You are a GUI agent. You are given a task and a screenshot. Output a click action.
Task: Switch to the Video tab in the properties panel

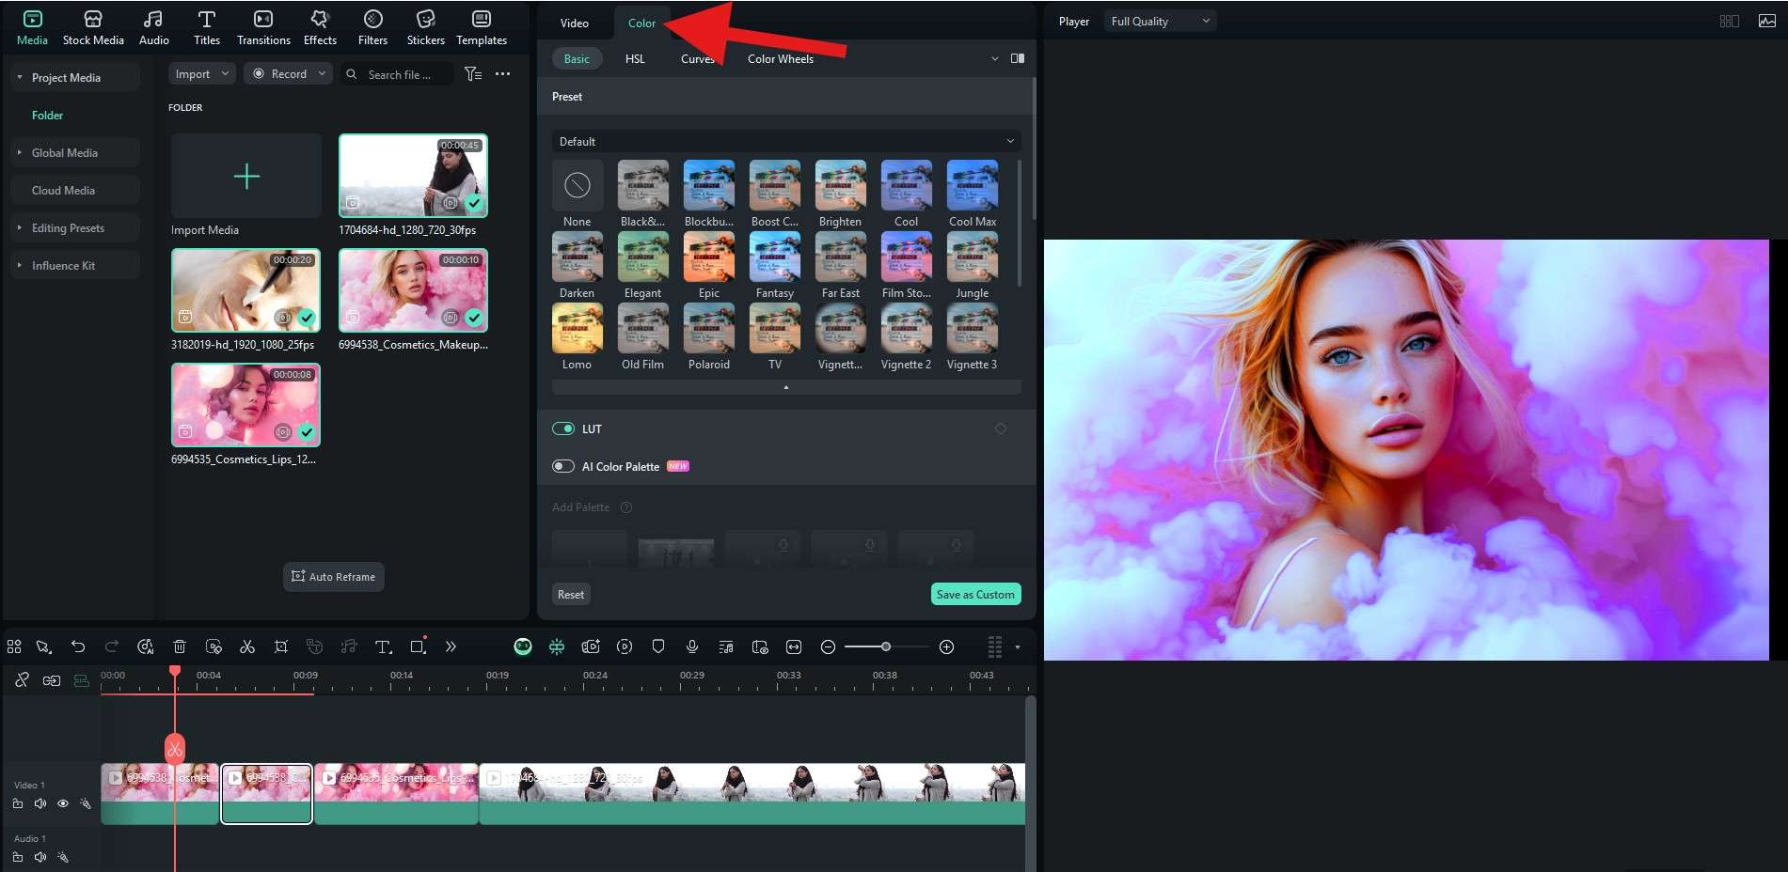tap(575, 23)
